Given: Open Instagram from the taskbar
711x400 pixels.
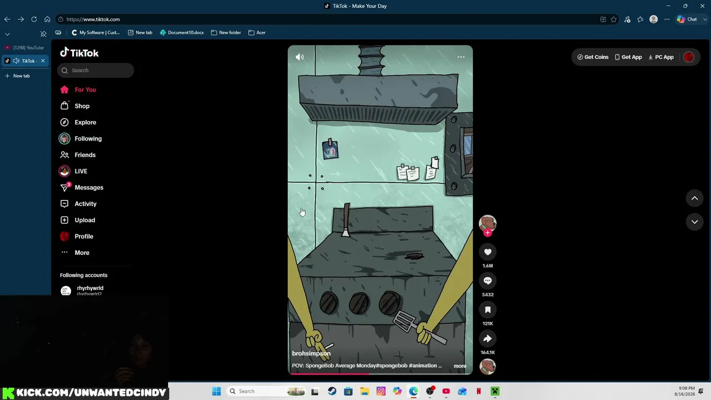Looking at the screenshot, I should click(x=381, y=392).
